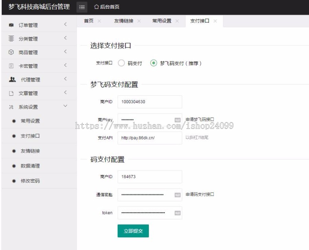Screen dimensions: 309x250
Task: Open 卡密管理 via its sidebar icon
Action: [12, 66]
